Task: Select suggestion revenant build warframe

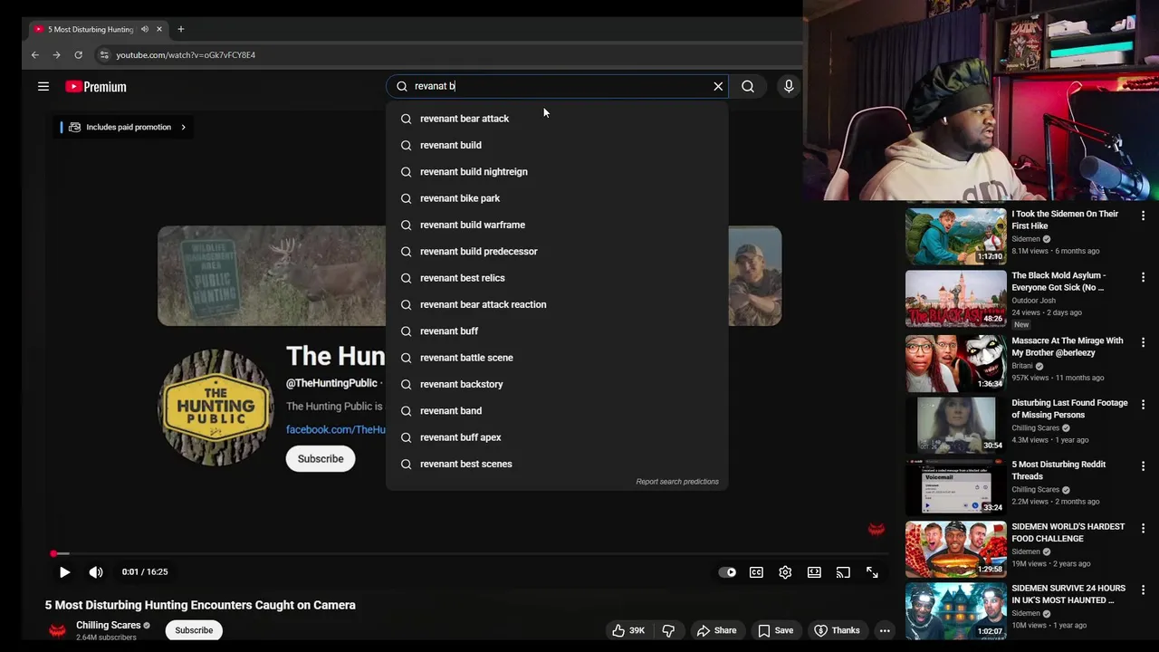Action: 557,225
